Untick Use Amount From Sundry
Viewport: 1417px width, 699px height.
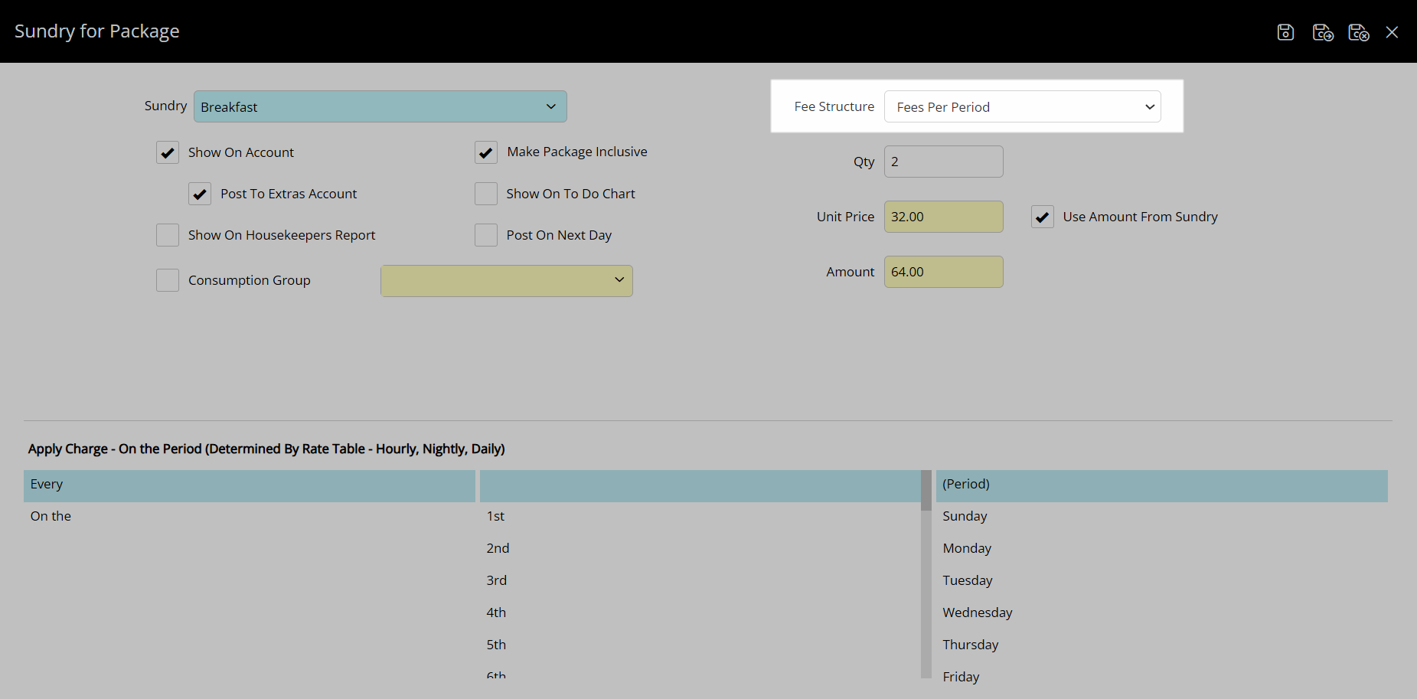1043,217
